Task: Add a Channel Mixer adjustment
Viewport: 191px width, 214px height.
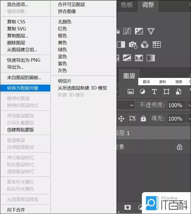Action: coord(145,45)
